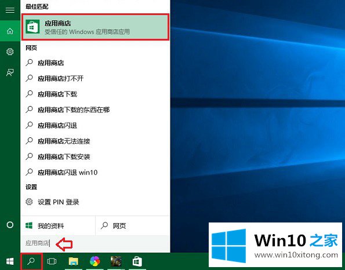Select the Home icon in sidebar
The width and height of the screenshot is (345, 270).
tap(10, 31)
